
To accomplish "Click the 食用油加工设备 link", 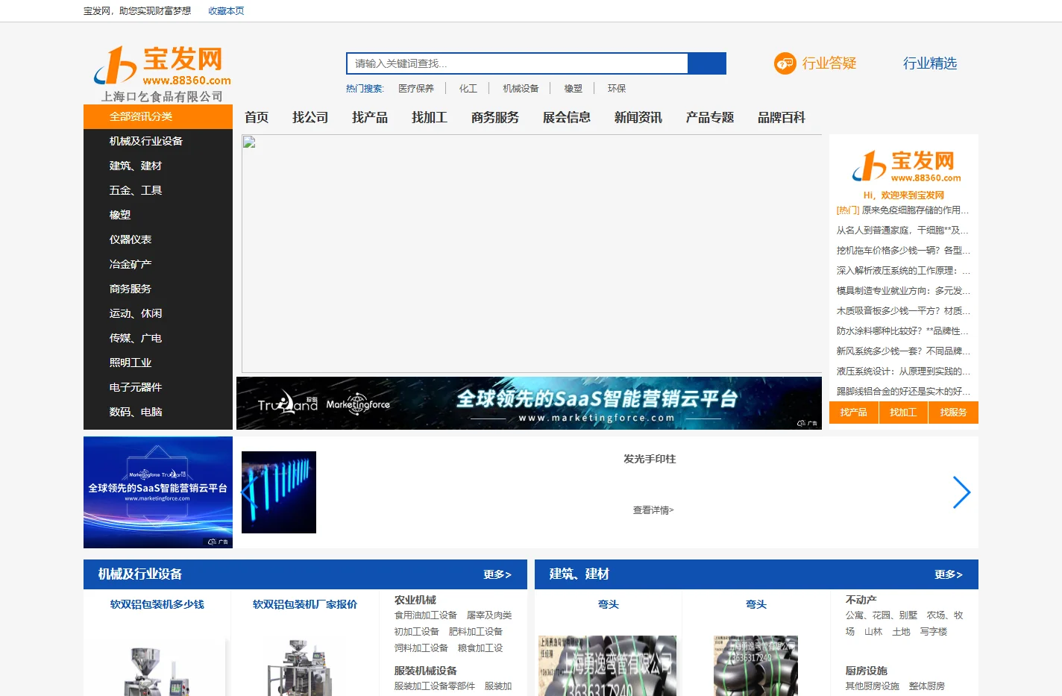I will 425,615.
